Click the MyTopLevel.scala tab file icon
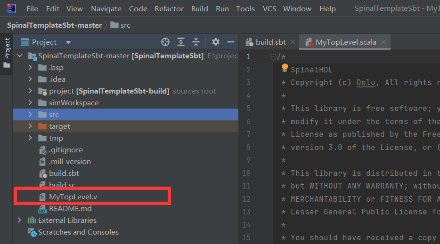 click(x=309, y=42)
